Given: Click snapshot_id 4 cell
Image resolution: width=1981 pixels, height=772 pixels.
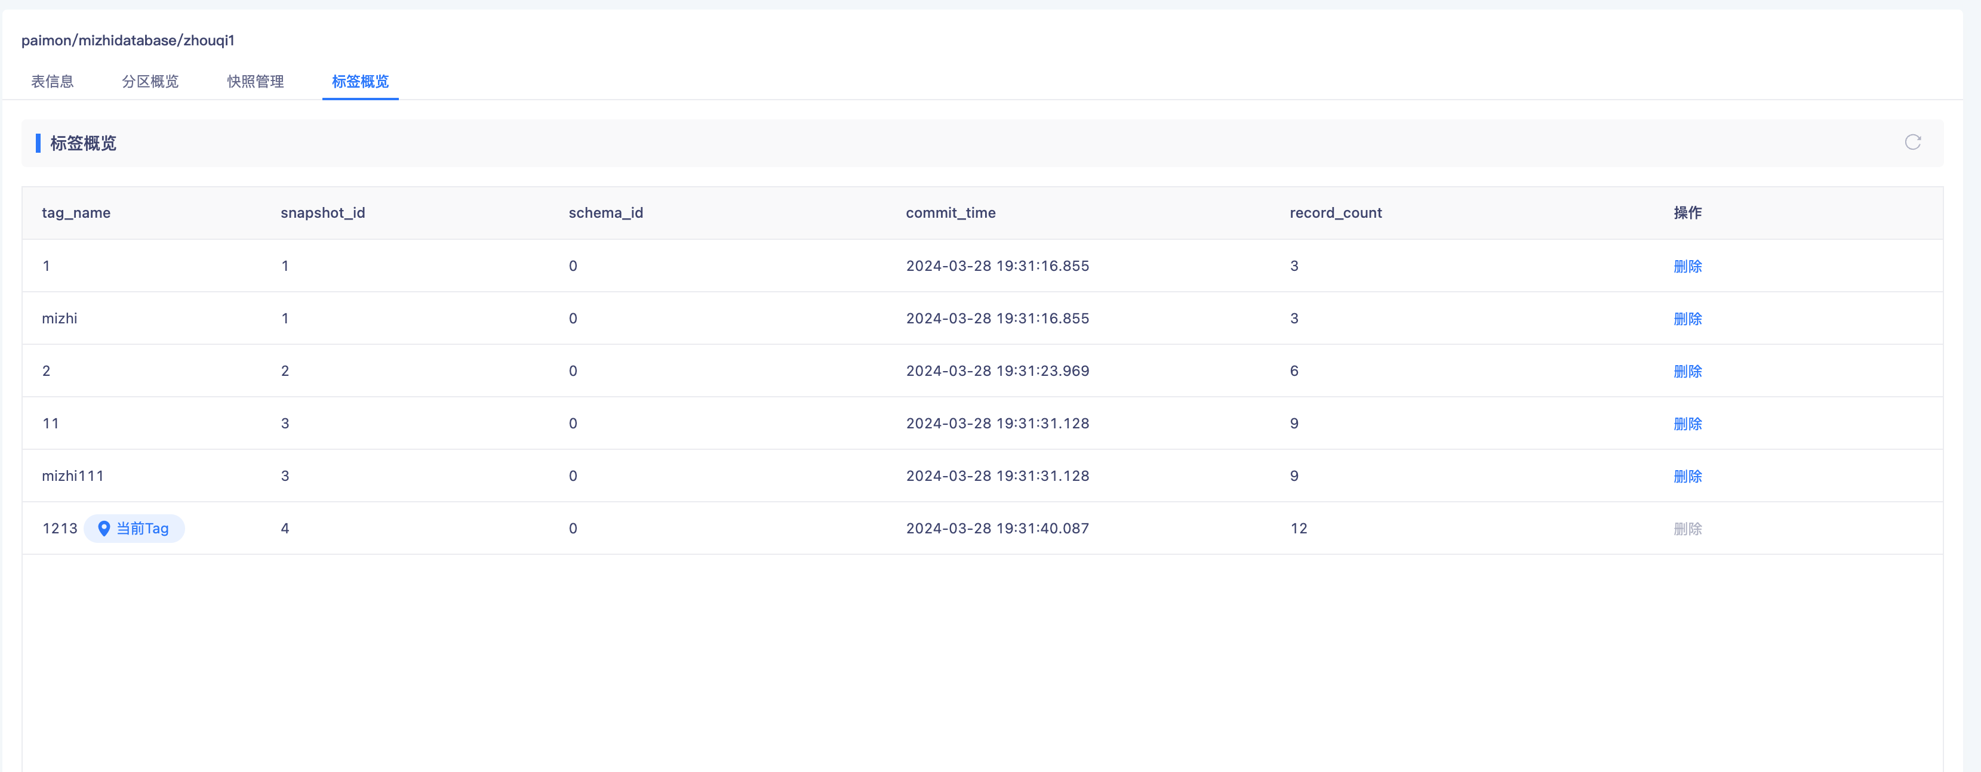Looking at the screenshot, I should coord(285,529).
